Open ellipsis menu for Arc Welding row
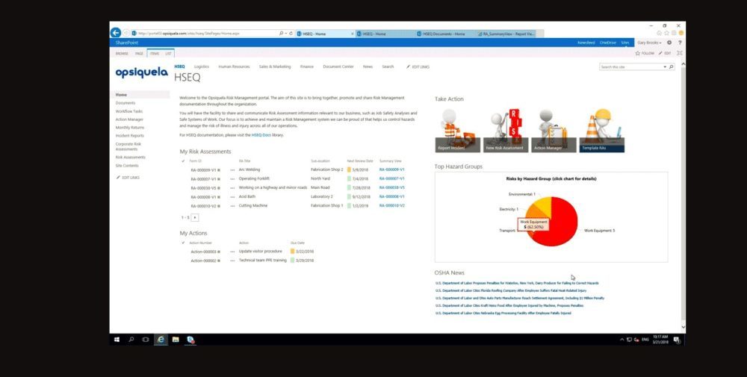Viewport: 747px width, 377px height. 232,169
